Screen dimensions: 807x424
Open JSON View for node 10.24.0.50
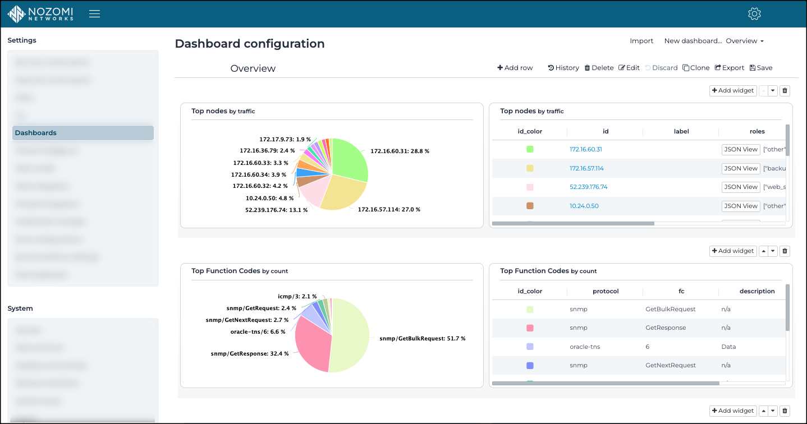pos(741,206)
